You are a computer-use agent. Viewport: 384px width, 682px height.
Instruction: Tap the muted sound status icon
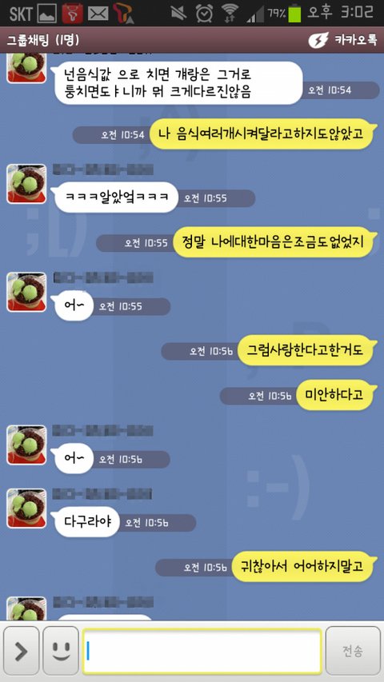point(178,14)
